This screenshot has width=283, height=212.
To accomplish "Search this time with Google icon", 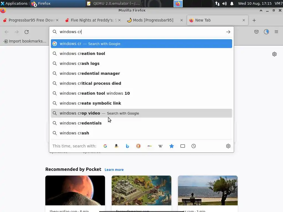I will point(105,146).
